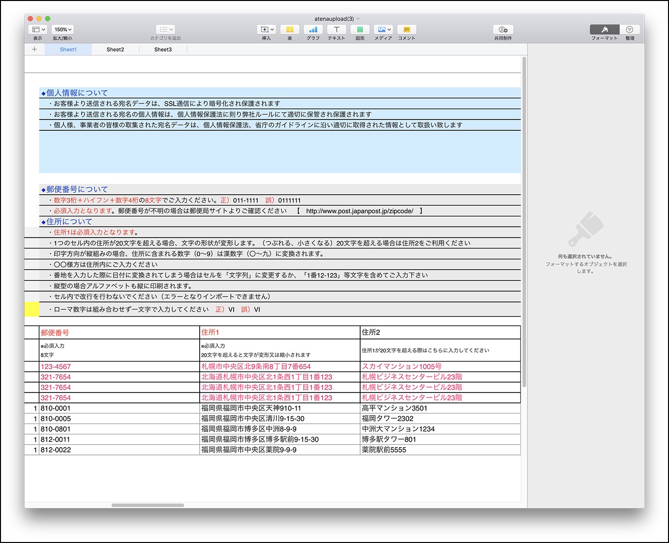Select the cell 福岡県福岡市中央区天神910-11
This screenshot has height=543, width=669.
tap(280, 408)
